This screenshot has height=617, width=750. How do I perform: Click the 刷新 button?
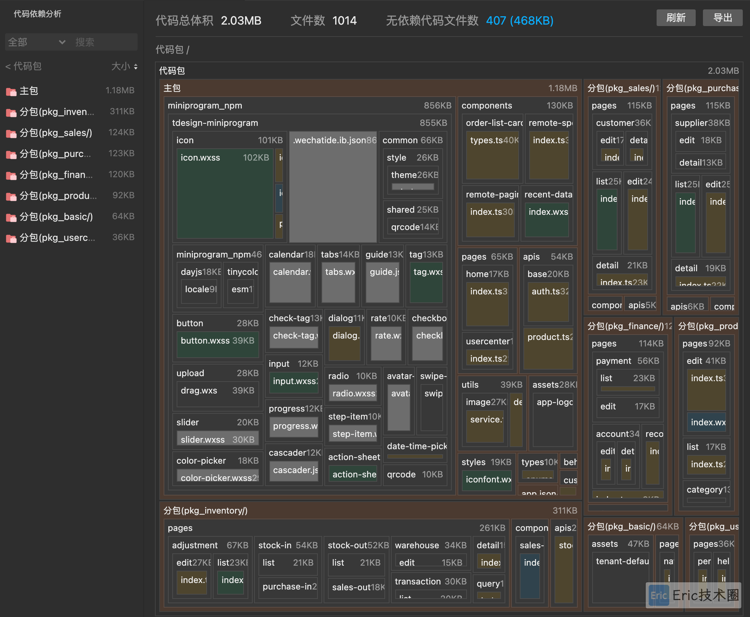pyautogui.click(x=675, y=18)
